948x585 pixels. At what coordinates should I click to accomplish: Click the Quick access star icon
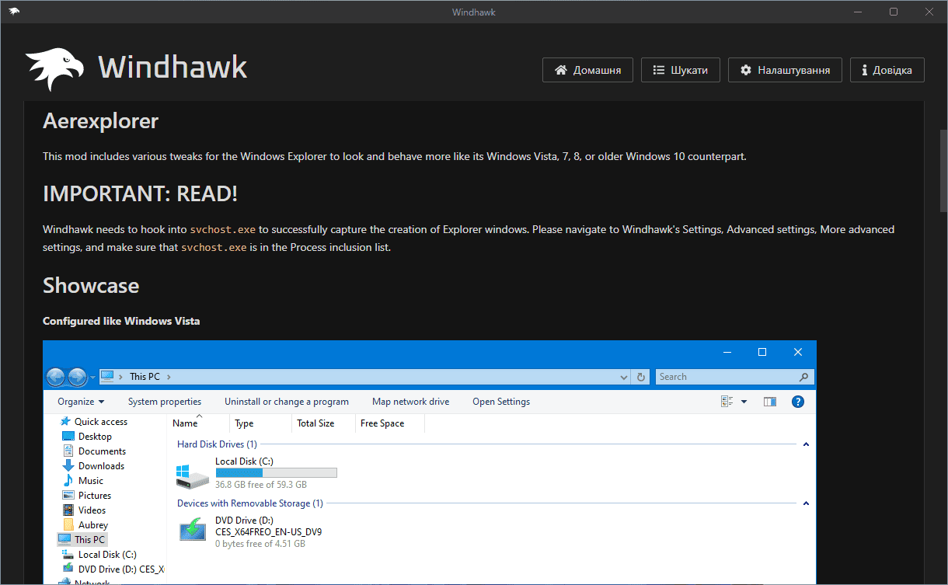(x=65, y=422)
